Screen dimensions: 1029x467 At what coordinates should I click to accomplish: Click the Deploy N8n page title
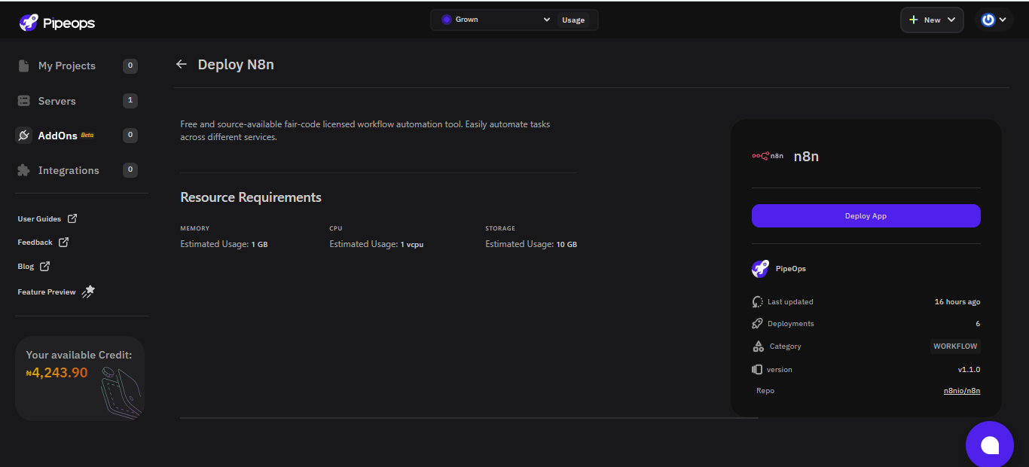pos(236,65)
